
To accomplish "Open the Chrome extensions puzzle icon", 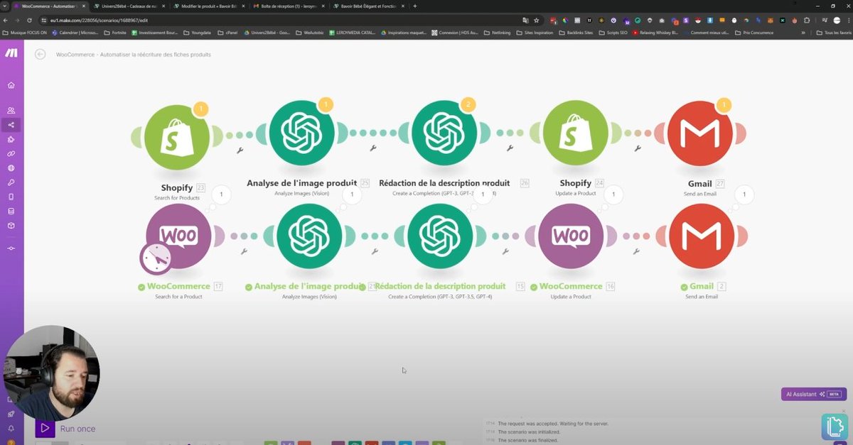I will pos(807,20).
